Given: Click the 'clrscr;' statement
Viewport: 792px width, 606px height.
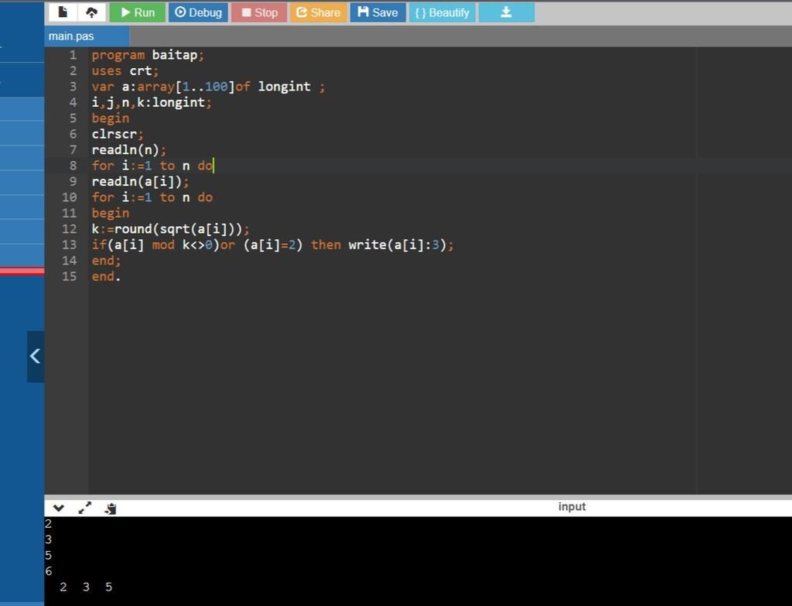Looking at the screenshot, I should pos(118,134).
